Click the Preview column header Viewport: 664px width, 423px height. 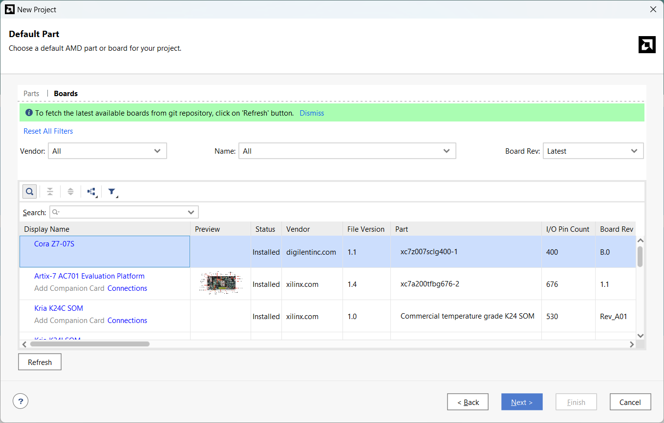tap(220, 229)
